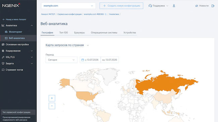Open Стриминг логов in sidebar
218x122 pixels.
14,70
